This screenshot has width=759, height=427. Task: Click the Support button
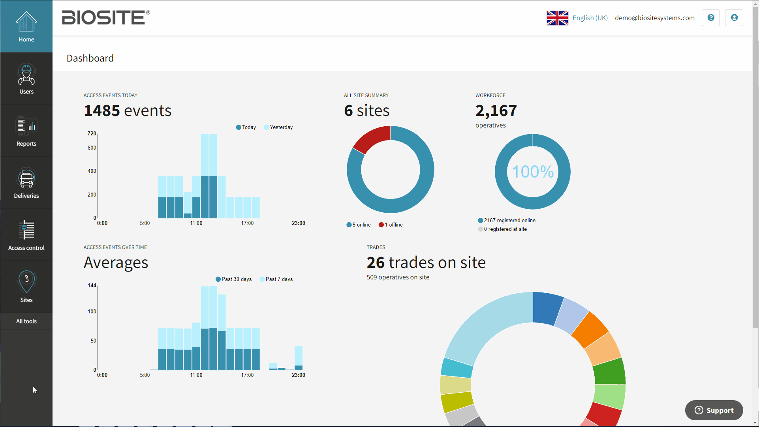click(714, 410)
